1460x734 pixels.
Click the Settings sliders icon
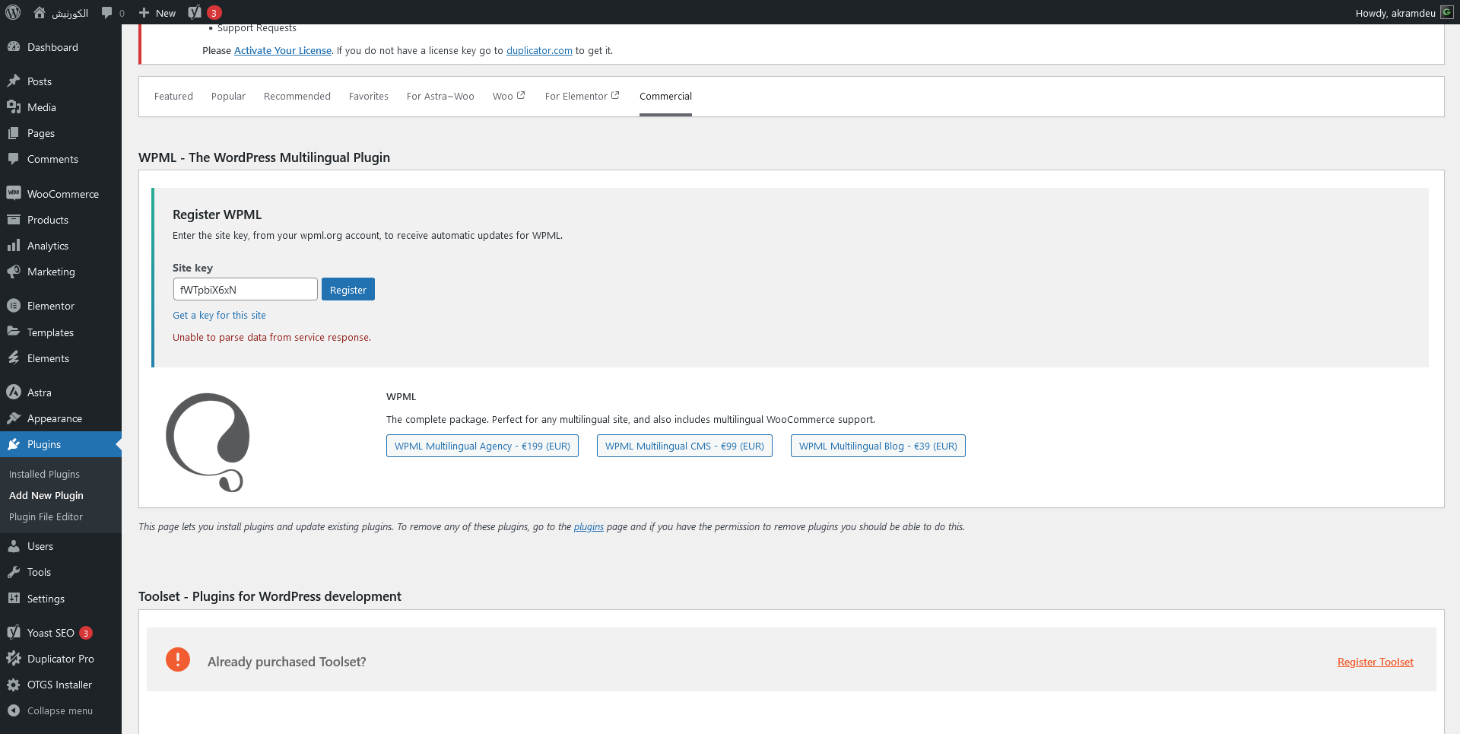(14, 598)
